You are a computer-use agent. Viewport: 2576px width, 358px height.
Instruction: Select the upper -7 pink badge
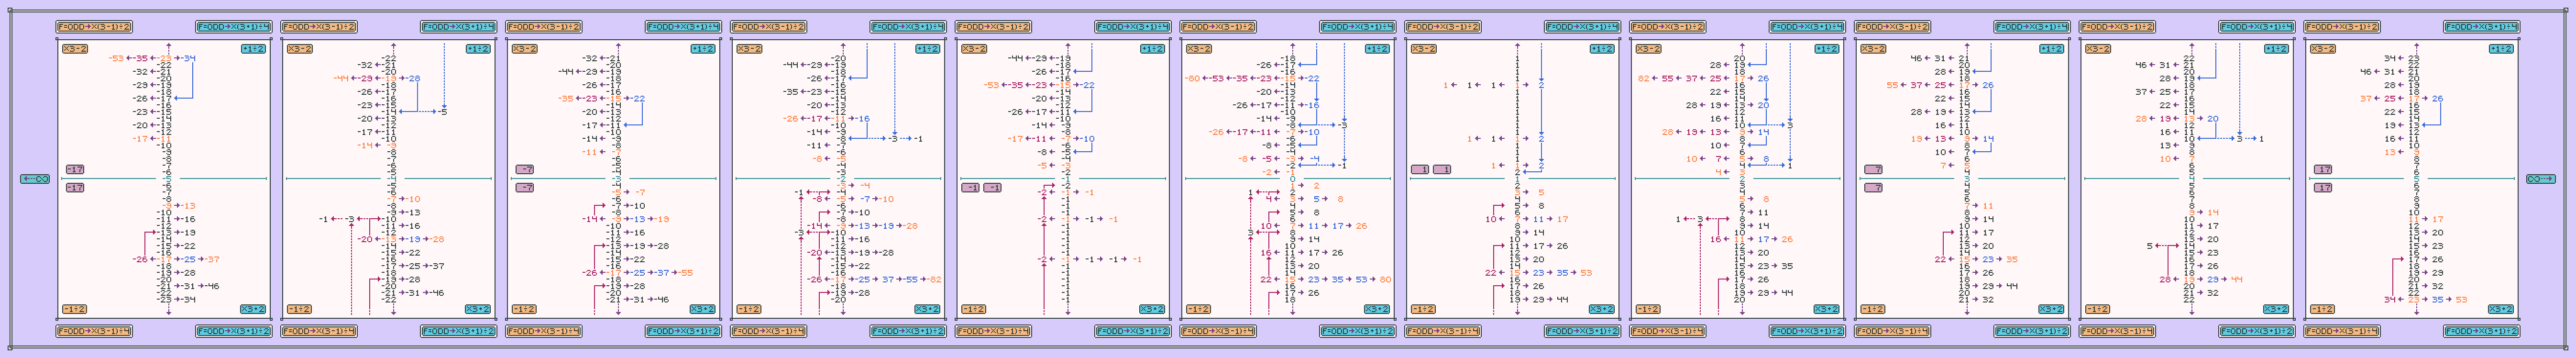pyautogui.click(x=525, y=170)
